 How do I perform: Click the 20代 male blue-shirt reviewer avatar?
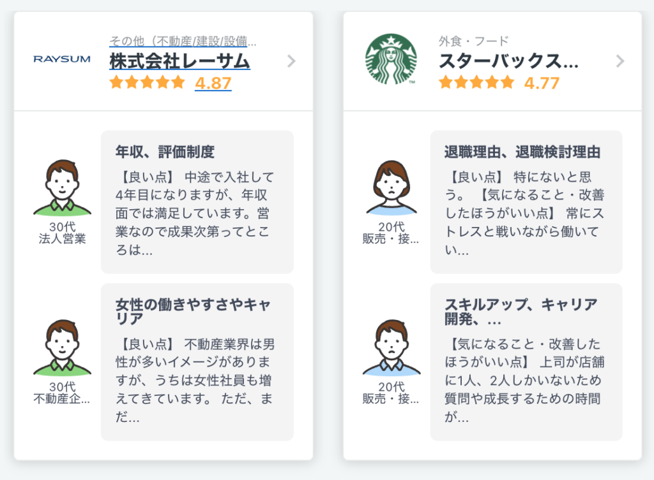tap(392, 347)
